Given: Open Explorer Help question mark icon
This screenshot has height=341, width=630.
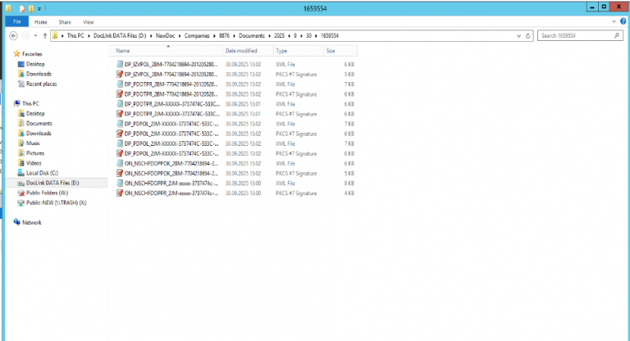Looking at the screenshot, I should [623, 21].
